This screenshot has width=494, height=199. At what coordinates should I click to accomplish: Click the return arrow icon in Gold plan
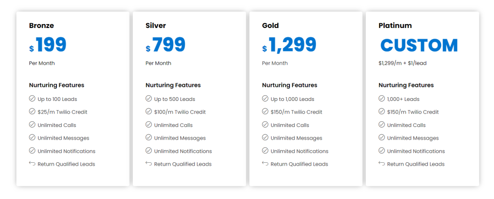tap(265, 163)
